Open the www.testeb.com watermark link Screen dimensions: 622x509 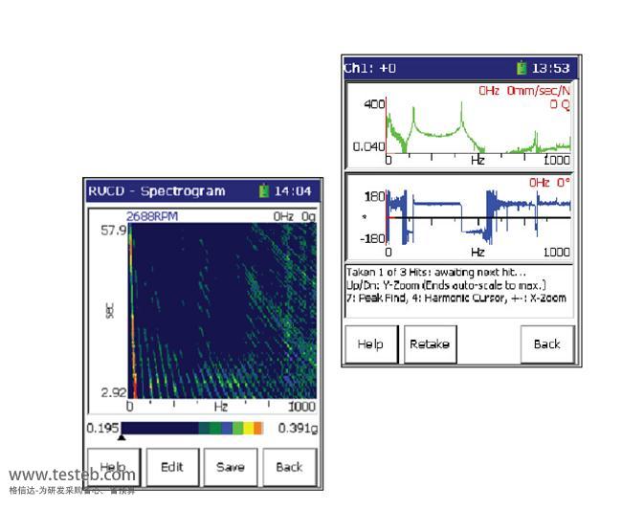[x=72, y=475]
